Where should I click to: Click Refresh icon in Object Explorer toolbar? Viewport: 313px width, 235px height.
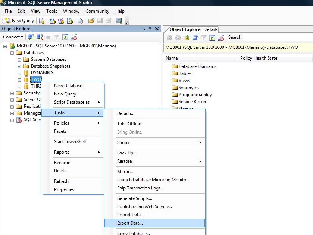click(65, 37)
